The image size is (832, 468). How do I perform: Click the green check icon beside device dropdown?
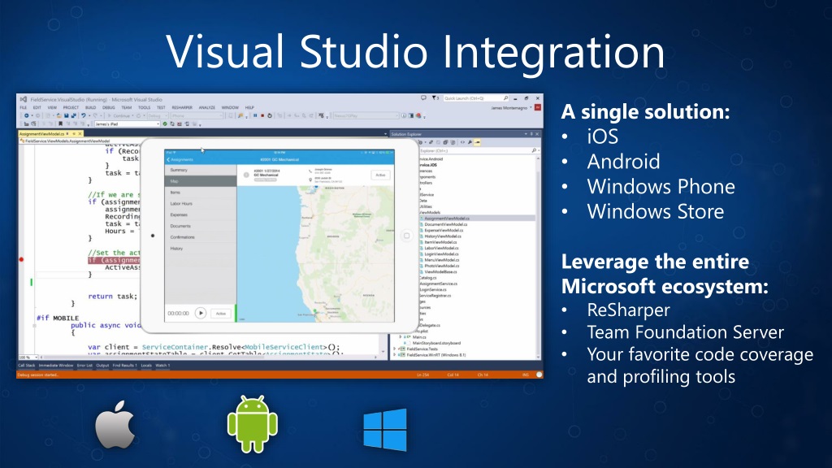pos(165,124)
